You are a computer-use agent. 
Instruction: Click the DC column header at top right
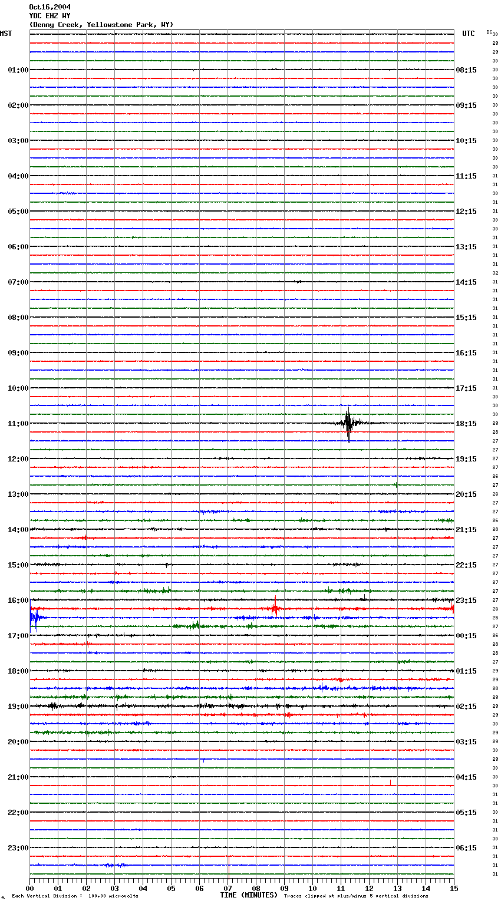coord(489,32)
